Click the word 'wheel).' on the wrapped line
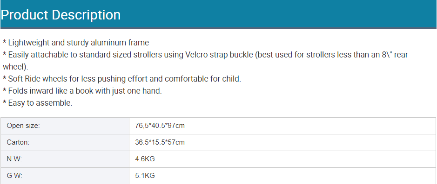Screen dimensions: 437x184 pos(15,67)
